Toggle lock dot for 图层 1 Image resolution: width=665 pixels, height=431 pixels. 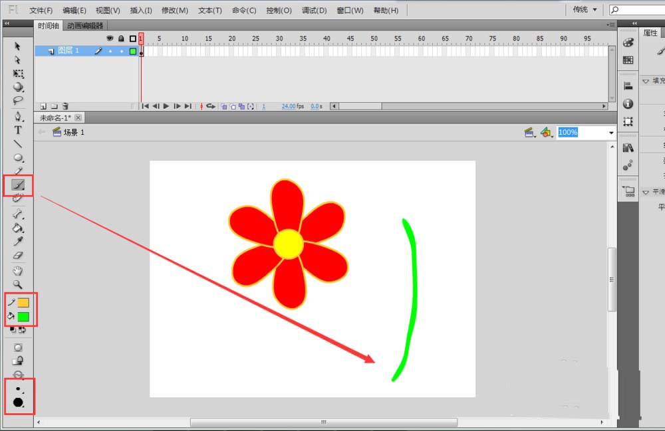(122, 51)
